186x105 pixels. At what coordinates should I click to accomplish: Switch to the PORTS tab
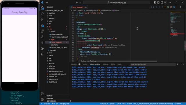[x=113, y=64]
